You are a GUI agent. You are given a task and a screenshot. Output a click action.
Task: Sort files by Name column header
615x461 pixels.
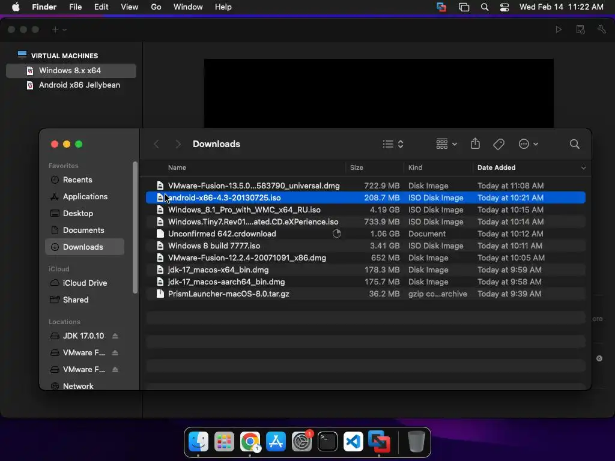pyautogui.click(x=177, y=167)
